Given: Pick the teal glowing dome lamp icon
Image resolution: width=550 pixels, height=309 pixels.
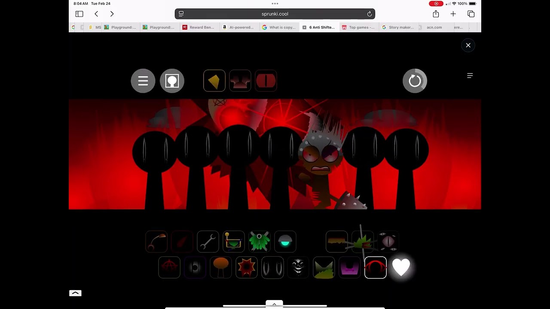Looking at the screenshot, I should coord(285,241).
